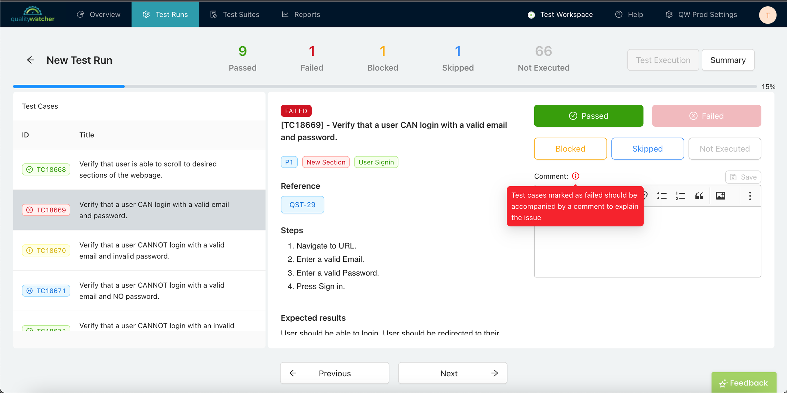
Task: Click the Title column header
Action: pyautogui.click(x=87, y=135)
